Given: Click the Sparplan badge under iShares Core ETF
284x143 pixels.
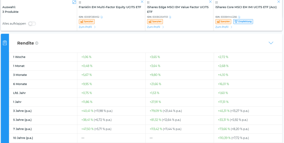Looking at the screenshot, I should 223,22.
